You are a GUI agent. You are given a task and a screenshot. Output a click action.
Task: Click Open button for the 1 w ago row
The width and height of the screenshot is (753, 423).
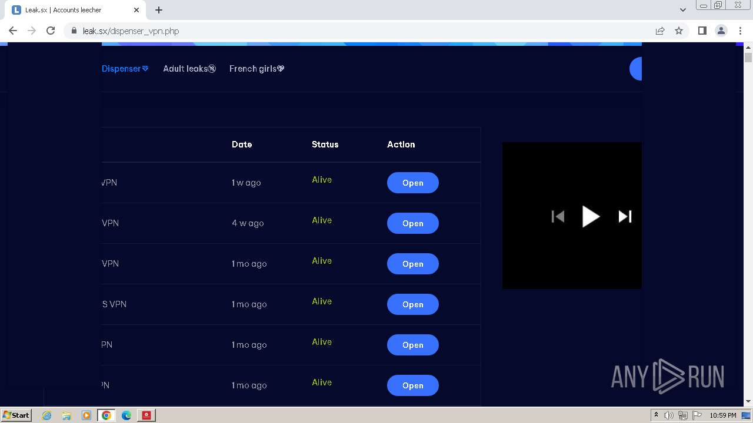pos(412,183)
